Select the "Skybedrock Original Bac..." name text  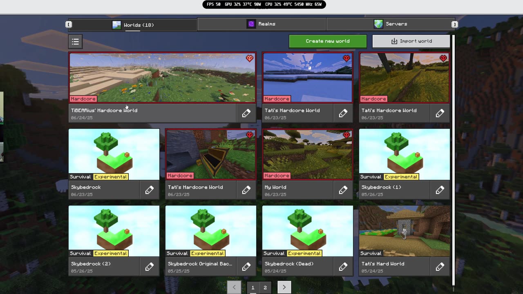(x=200, y=264)
